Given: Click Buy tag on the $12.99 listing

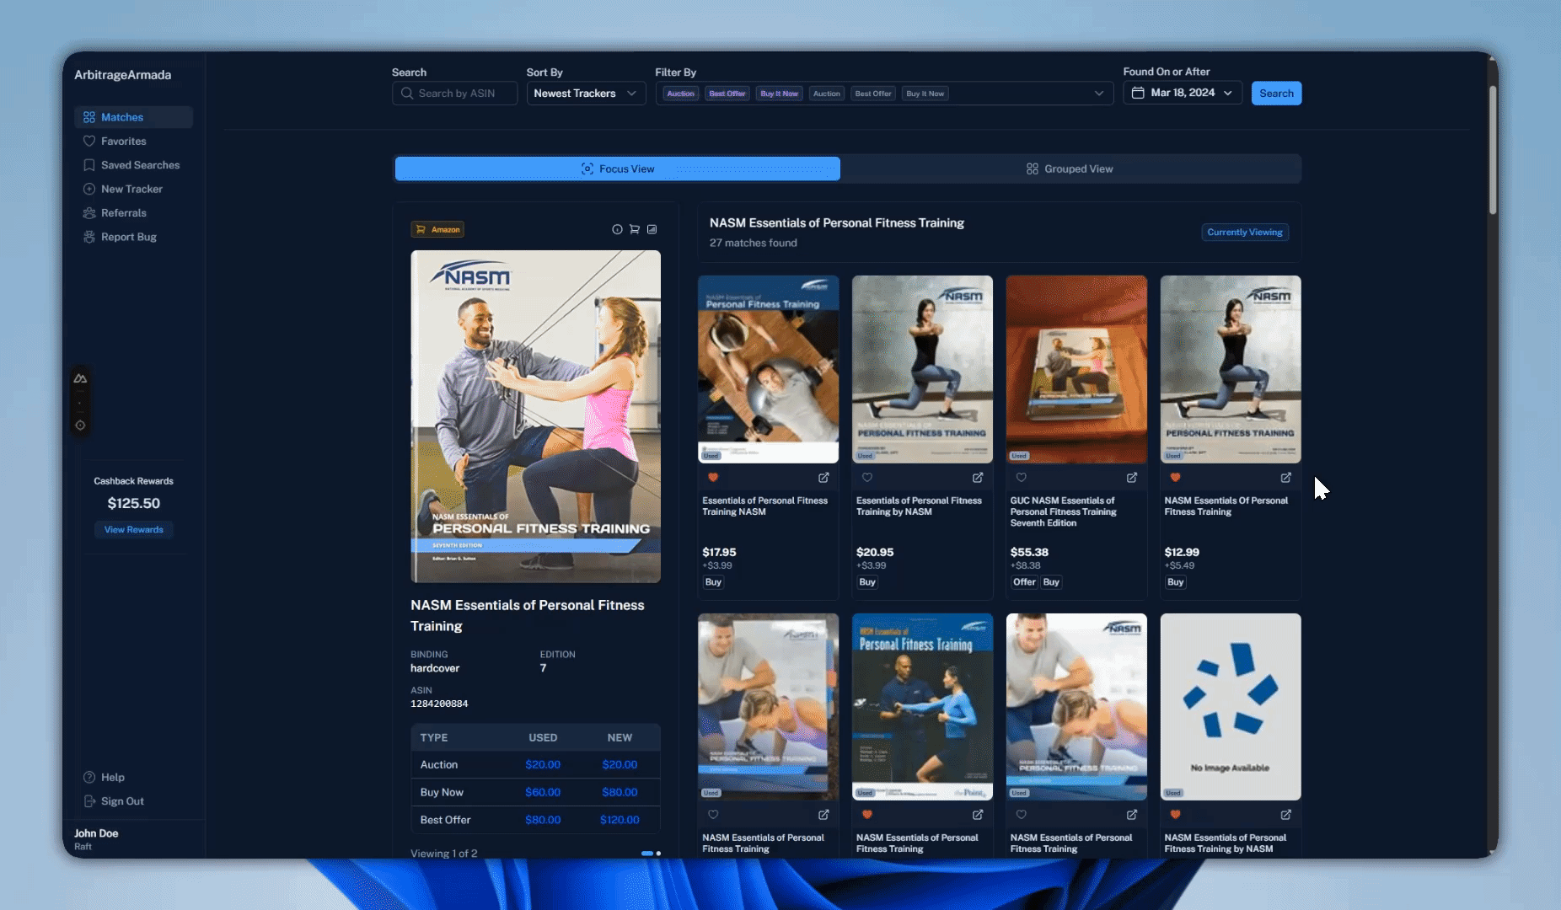Looking at the screenshot, I should [x=1176, y=582].
